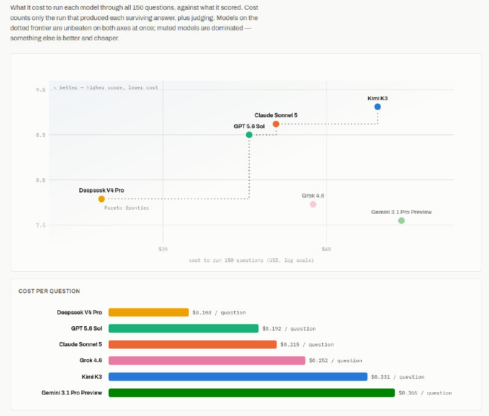Click the 'Gemini 3.1 Pro Preview' bar row label
Image resolution: width=489 pixels, height=416 pixels.
72,393
